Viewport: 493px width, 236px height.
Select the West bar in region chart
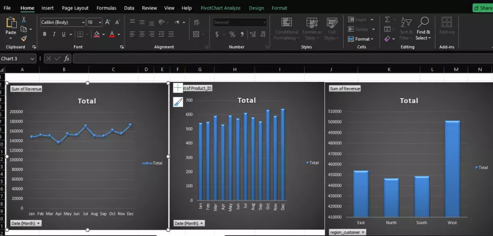pos(452,169)
